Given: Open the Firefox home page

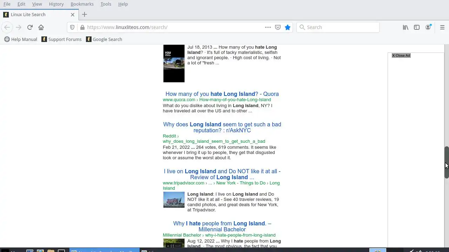Looking at the screenshot, I should 41,27.
